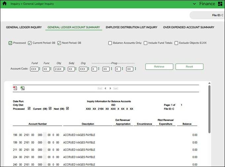This screenshot has height=167, width=225.
Task: Enable Include Fund Totals
Action: [x=145, y=43]
